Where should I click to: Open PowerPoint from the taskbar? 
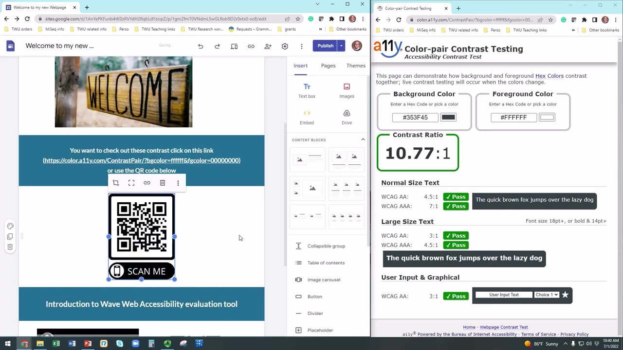(88, 344)
